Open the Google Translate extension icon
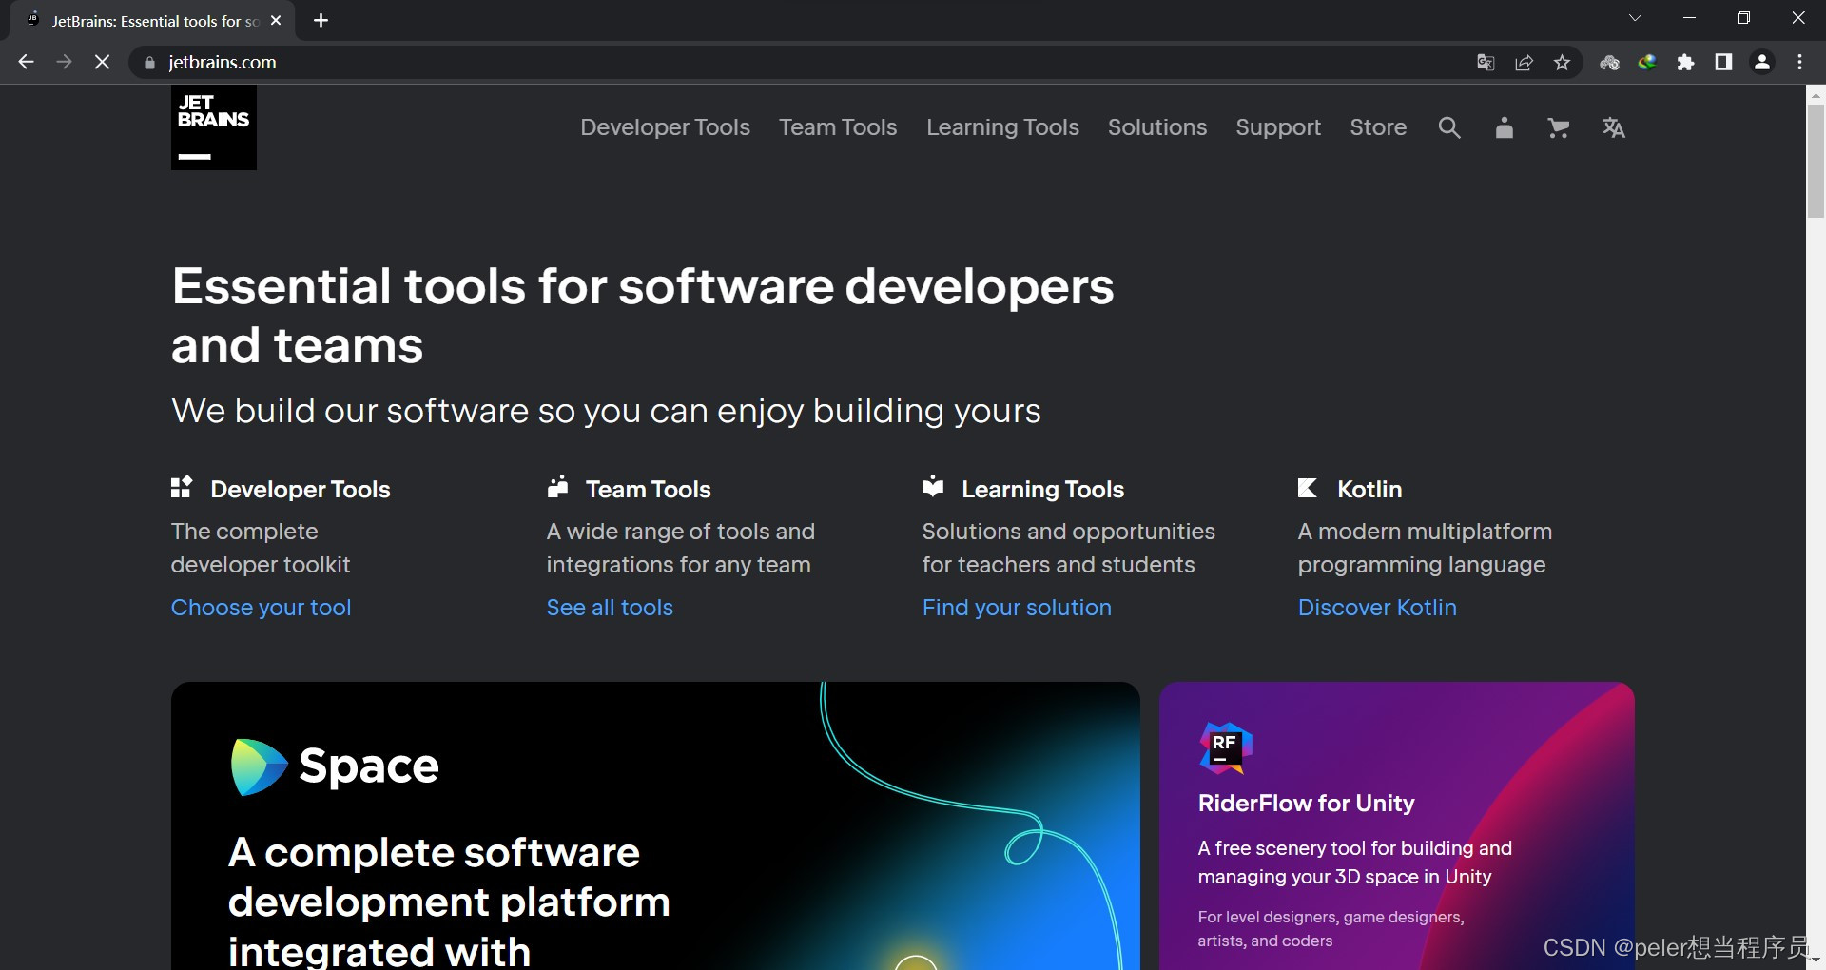This screenshot has width=1826, height=970. pyautogui.click(x=1485, y=62)
